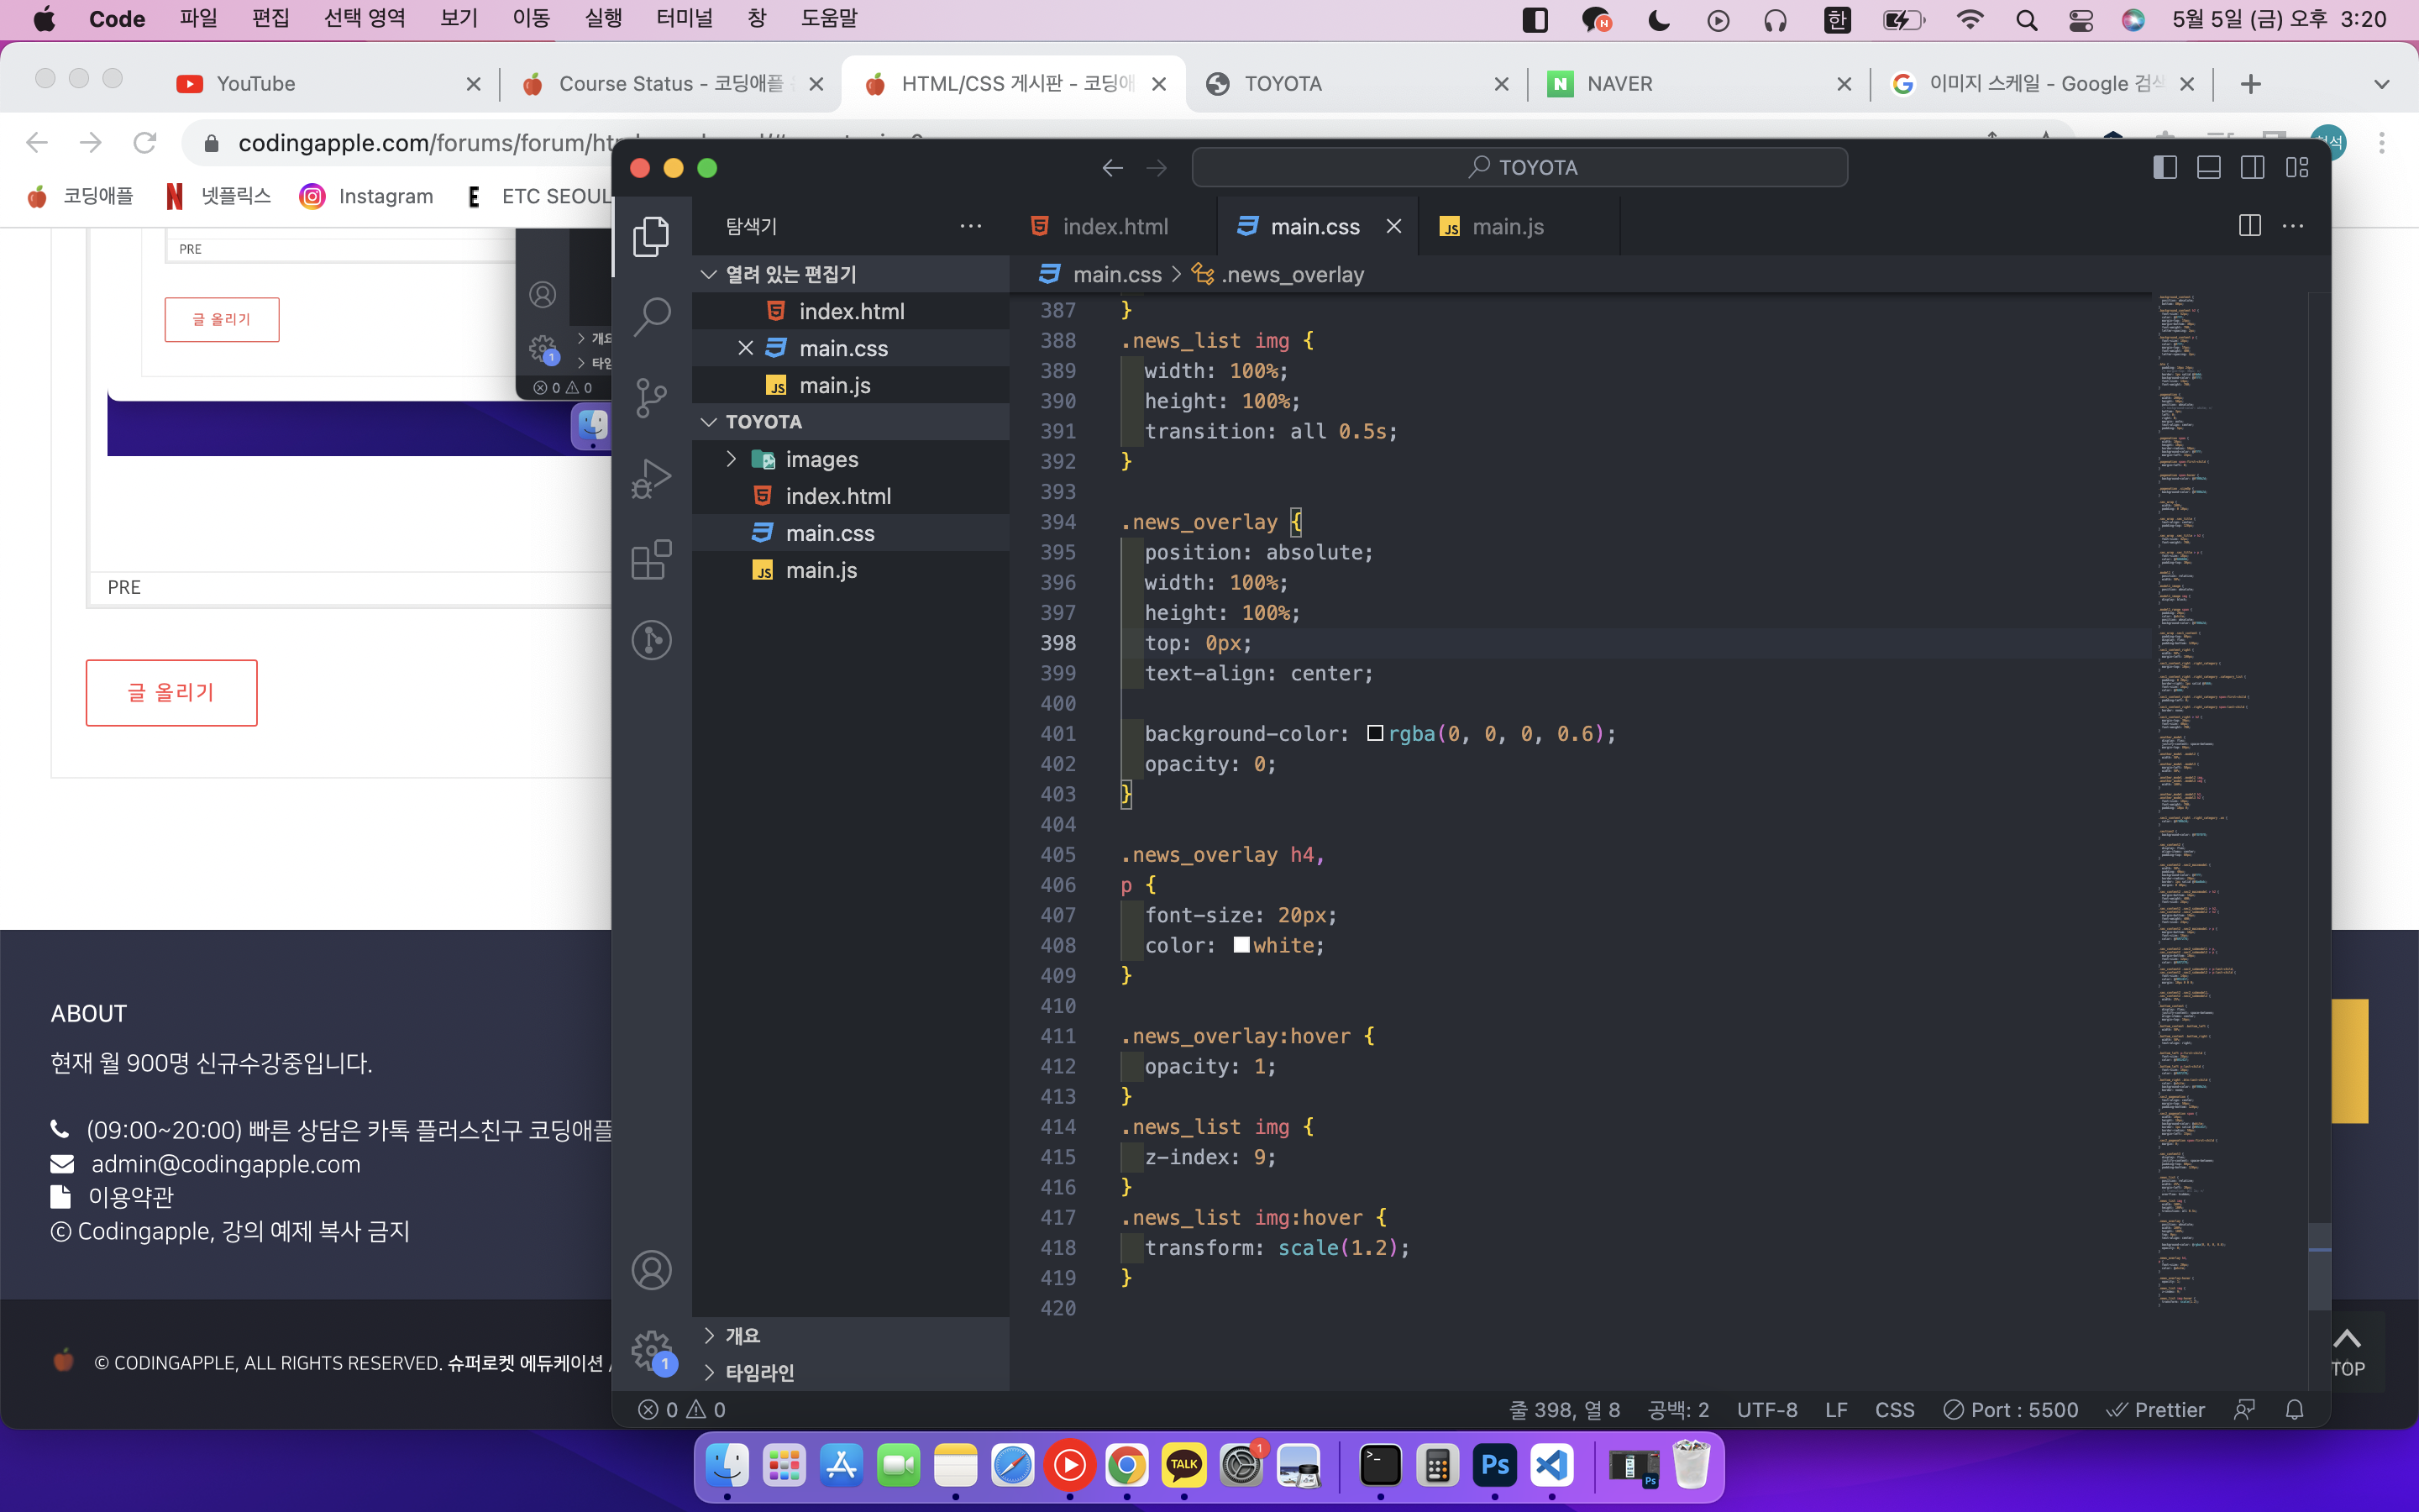The image size is (2419, 1512).
Task: Change indentation 공백: 2 in status bar
Action: pos(1678,1410)
